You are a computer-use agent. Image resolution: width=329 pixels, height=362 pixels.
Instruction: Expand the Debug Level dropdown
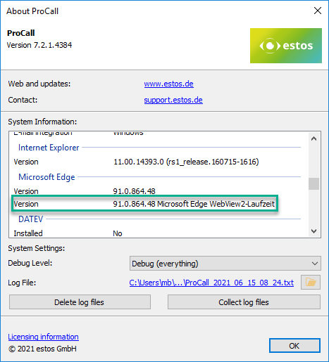[225, 264]
